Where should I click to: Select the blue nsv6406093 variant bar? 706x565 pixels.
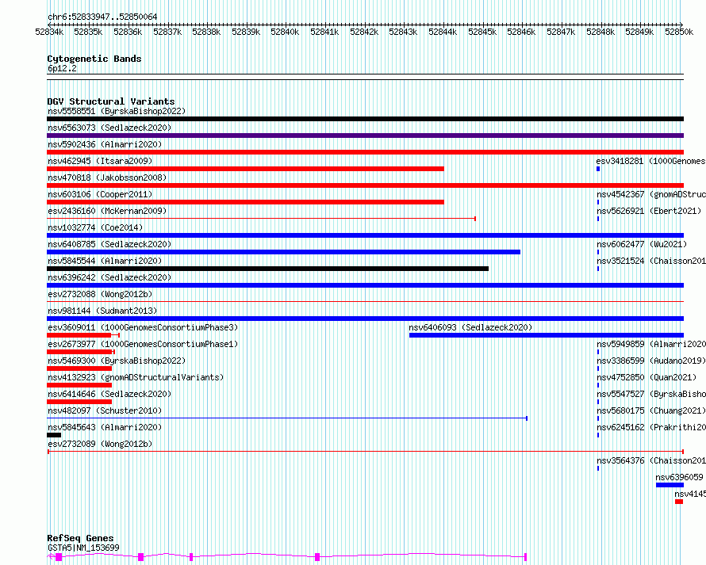(x=547, y=335)
